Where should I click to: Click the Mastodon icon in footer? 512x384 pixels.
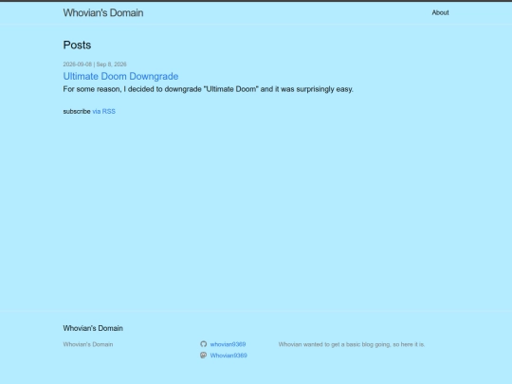[204, 356]
